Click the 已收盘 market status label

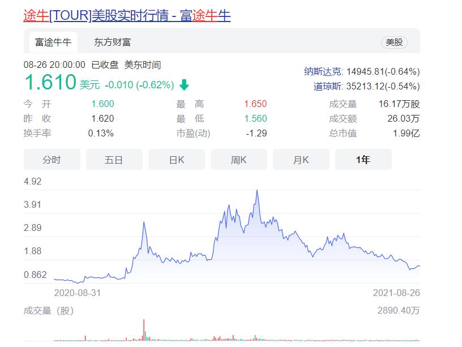(x=105, y=65)
